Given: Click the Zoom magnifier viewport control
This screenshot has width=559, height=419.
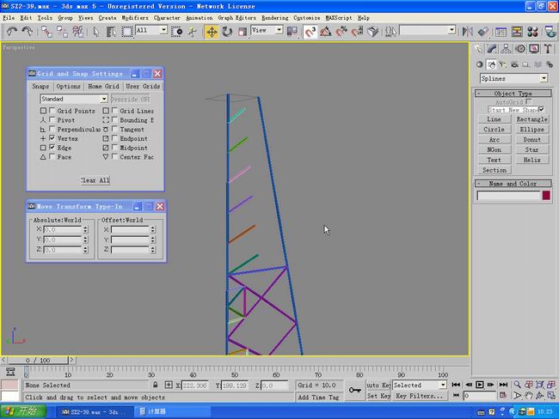Looking at the screenshot, I should tap(517, 385).
